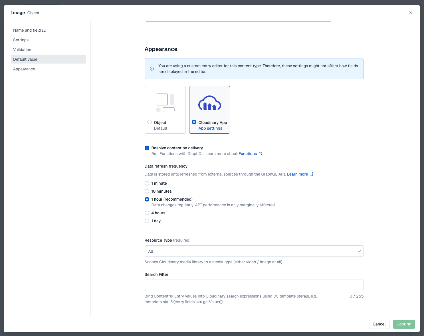Viewport: 424px width, 336px height.
Task: Click the Cloudinary cloud logo icon
Action: (210, 103)
